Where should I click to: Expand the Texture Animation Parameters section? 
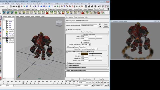67,67
